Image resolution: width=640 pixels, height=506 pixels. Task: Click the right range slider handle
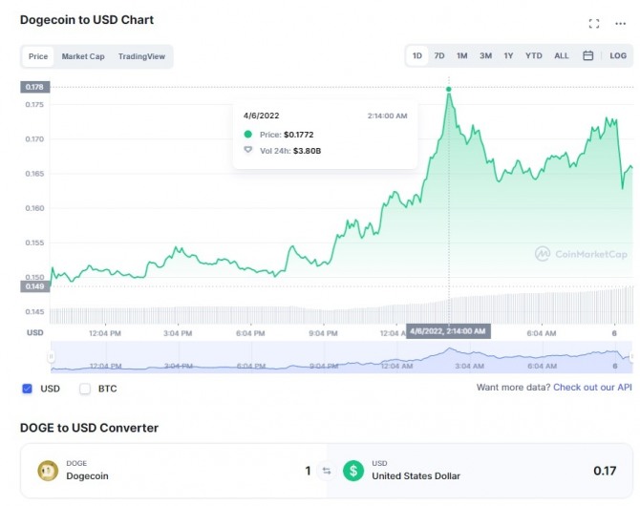click(x=631, y=357)
